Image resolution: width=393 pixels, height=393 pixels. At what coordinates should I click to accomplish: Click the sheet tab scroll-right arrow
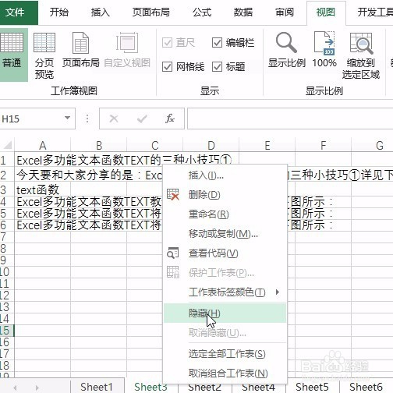click(37, 388)
